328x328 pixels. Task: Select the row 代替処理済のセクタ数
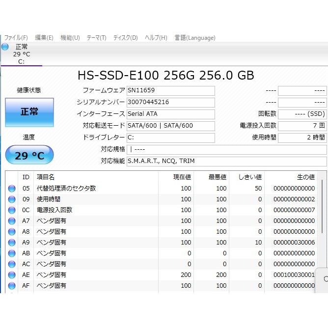coord(161,189)
